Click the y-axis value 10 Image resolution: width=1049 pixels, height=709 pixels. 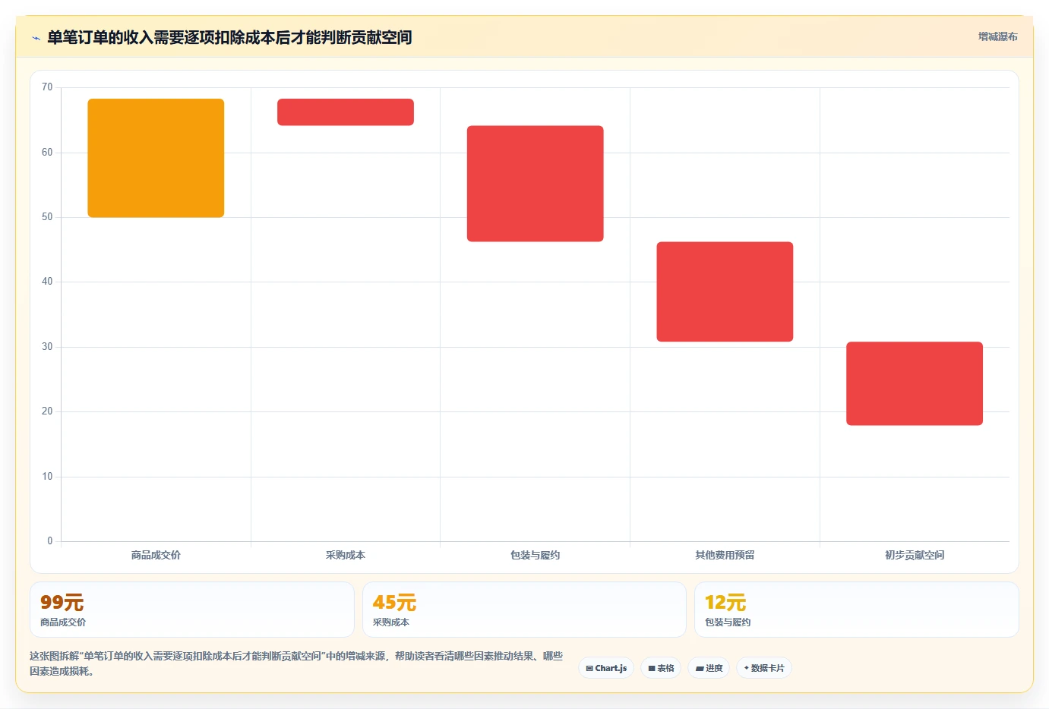coord(47,477)
